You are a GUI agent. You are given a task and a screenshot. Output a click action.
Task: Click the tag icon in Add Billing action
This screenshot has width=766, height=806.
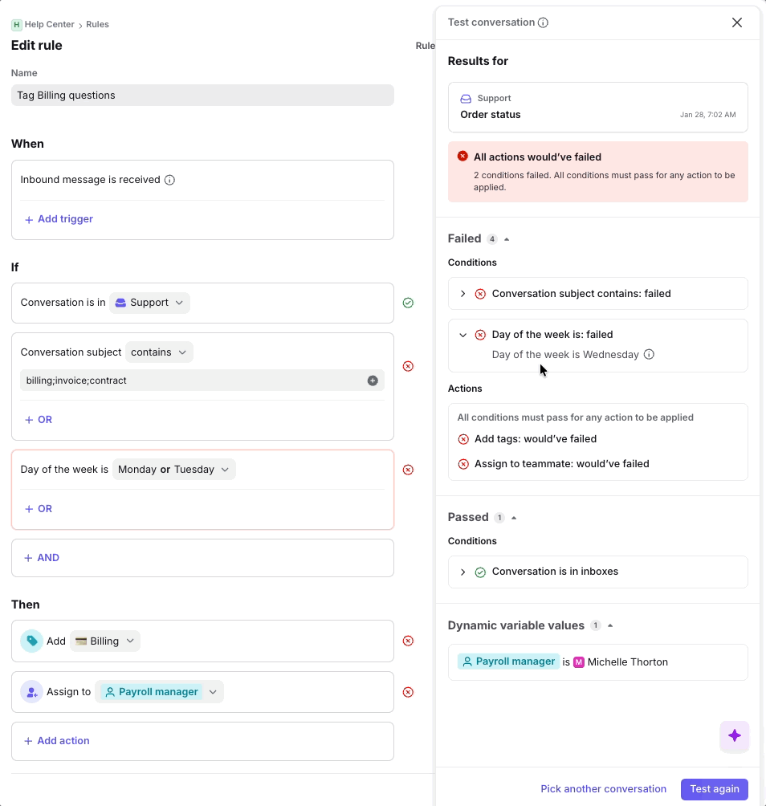pos(31,641)
